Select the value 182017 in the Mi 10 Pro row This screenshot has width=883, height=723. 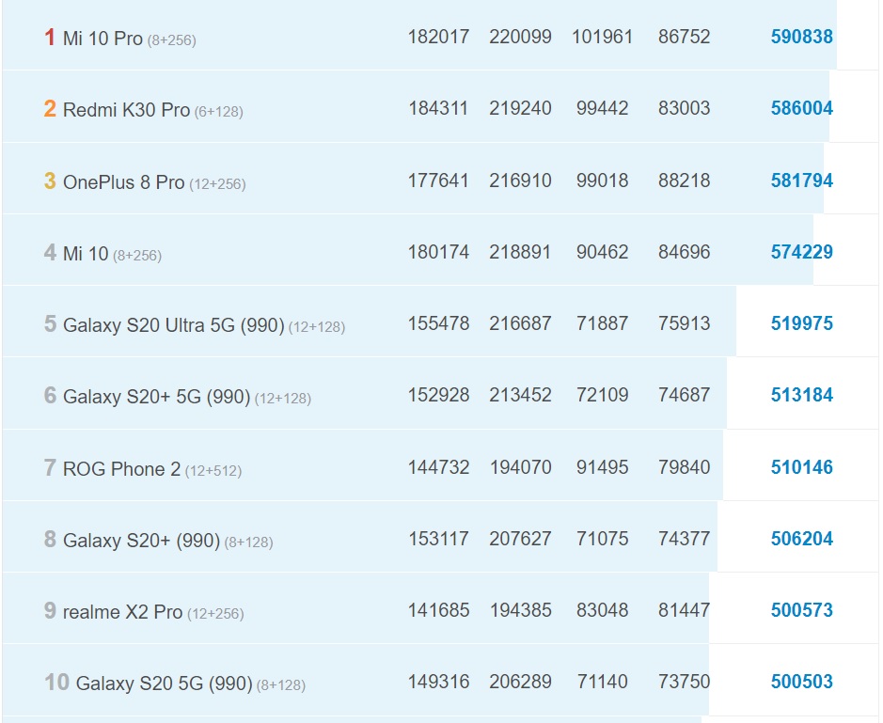tap(438, 37)
